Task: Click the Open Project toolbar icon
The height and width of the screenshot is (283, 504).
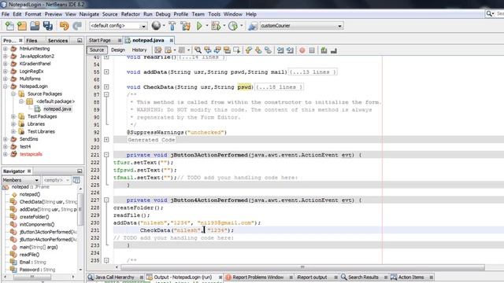Action: coord(35,26)
